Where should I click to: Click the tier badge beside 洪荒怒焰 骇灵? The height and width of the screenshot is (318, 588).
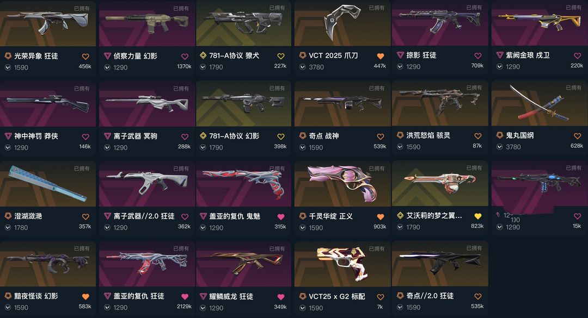click(400, 135)
